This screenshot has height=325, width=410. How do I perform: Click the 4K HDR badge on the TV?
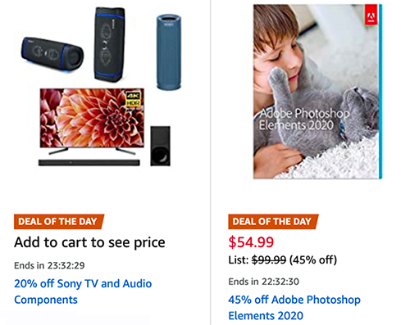pos(134,99)
